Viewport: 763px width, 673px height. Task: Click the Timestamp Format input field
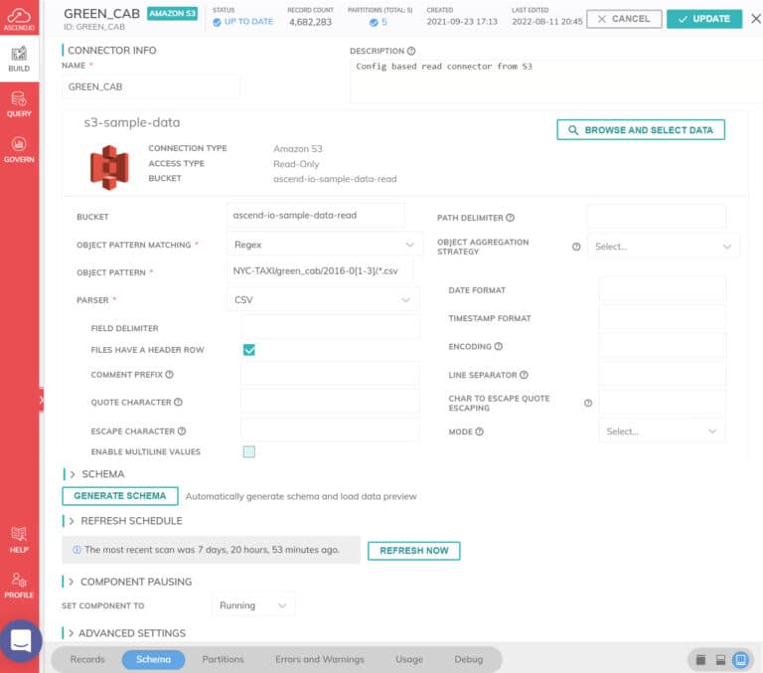pos(663,318)
